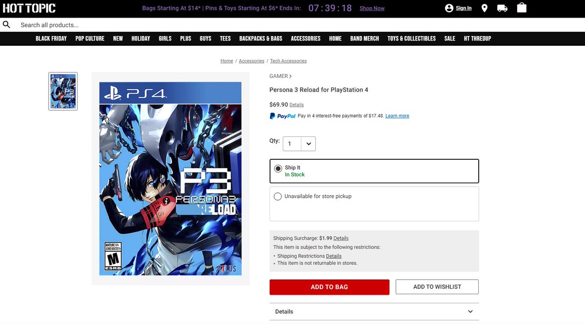Image resolution: width=585 pixels, height=324 pixels.
Task: Open the Tees menu
Action: (x=225, y=38)
